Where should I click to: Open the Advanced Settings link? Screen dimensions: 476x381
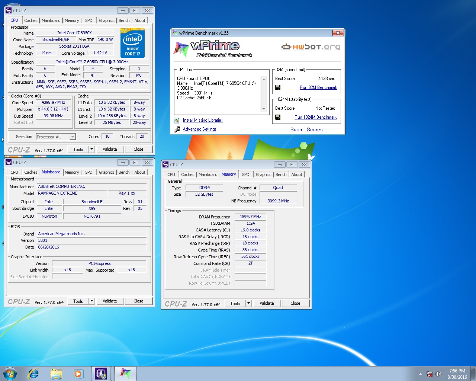[200, 129]
